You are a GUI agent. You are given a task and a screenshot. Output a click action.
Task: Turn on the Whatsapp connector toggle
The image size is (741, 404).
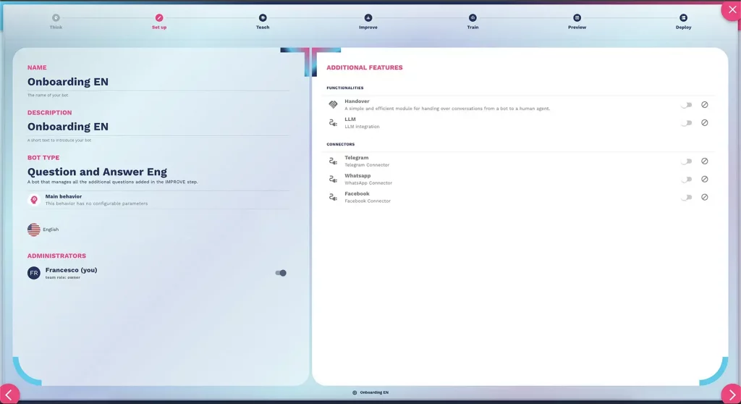pos(687,180)
